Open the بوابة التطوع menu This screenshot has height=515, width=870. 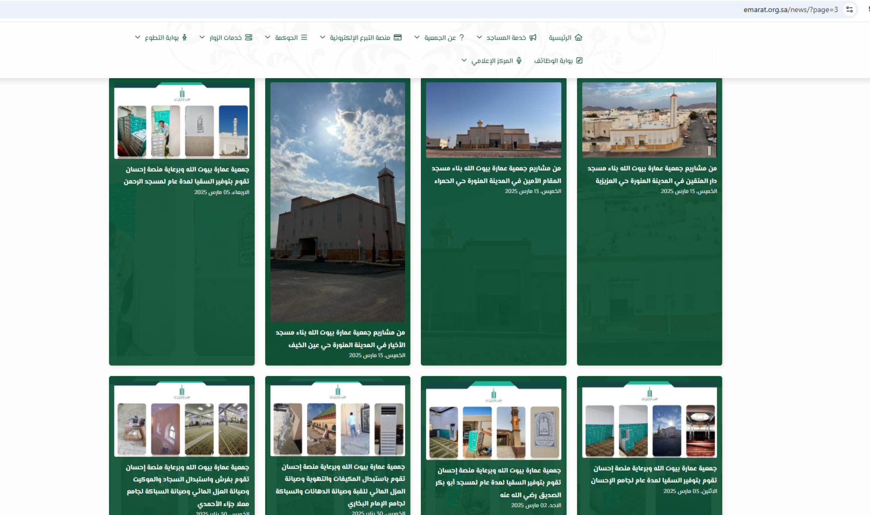[x=161, y=37]
